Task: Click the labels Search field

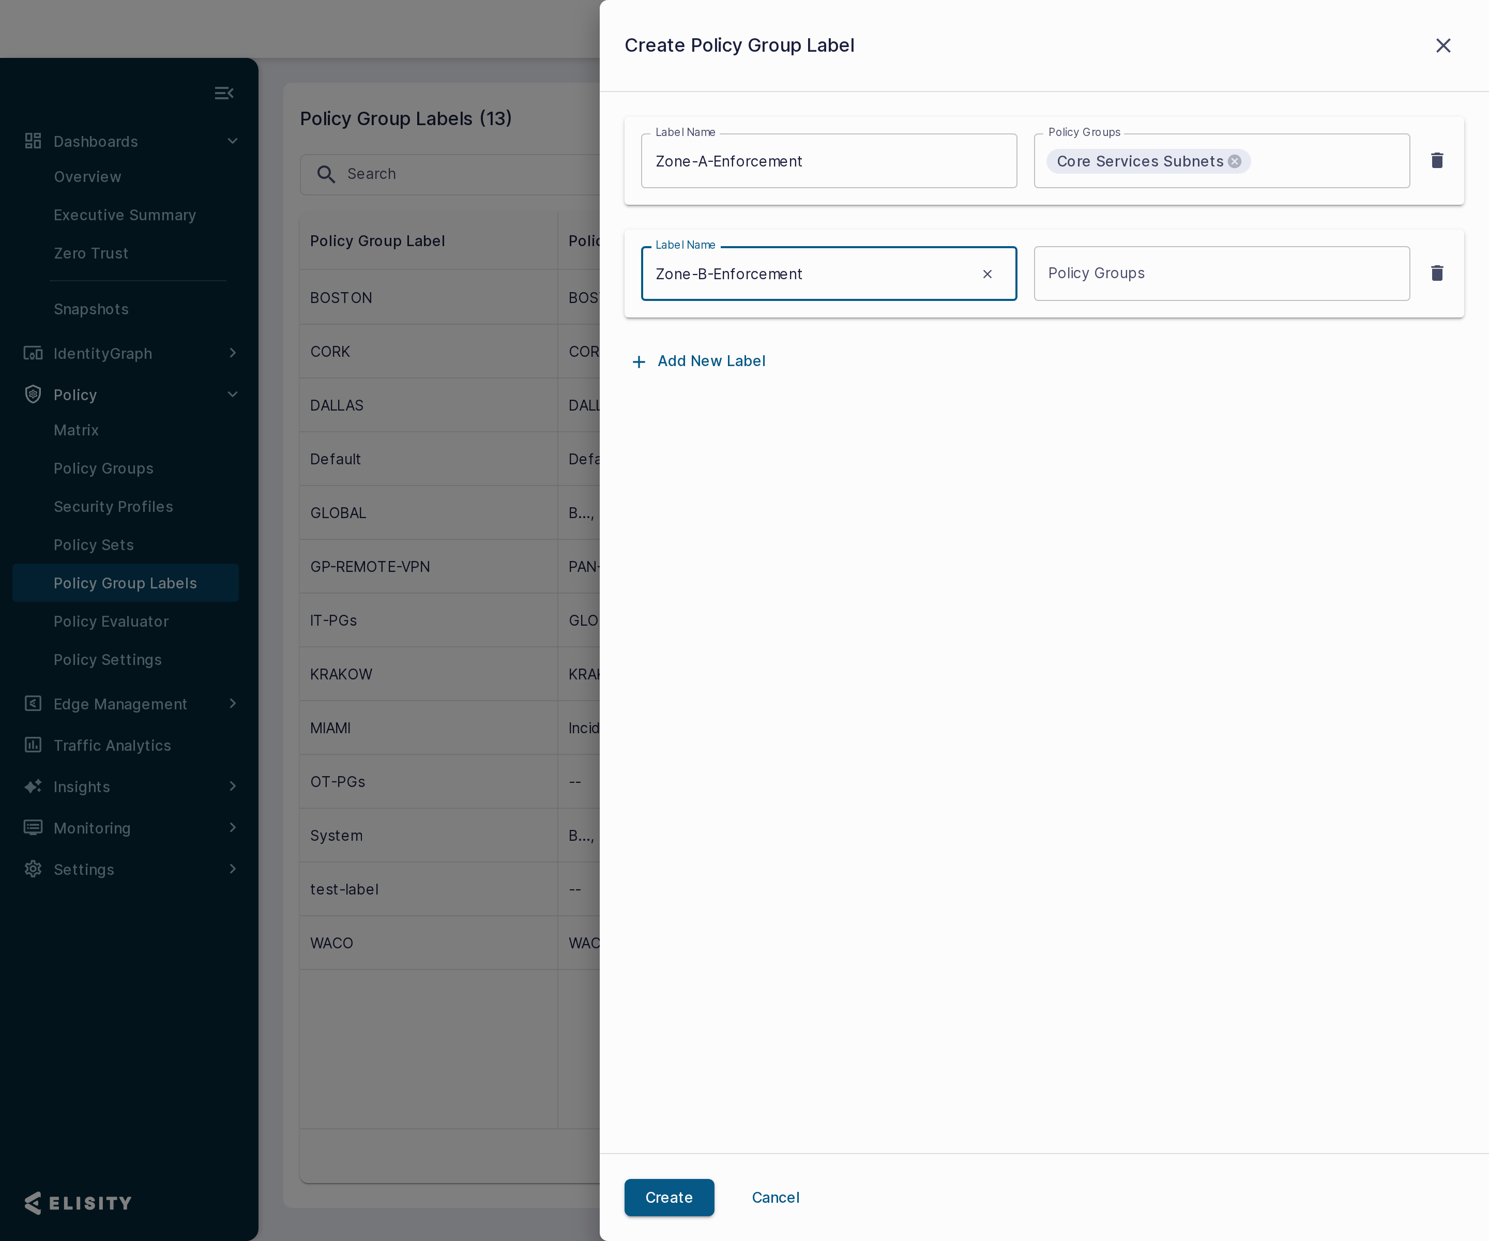Action: click(x=449, y=174)
